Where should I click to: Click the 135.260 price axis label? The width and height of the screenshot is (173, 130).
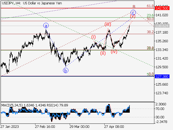point(162,41)
